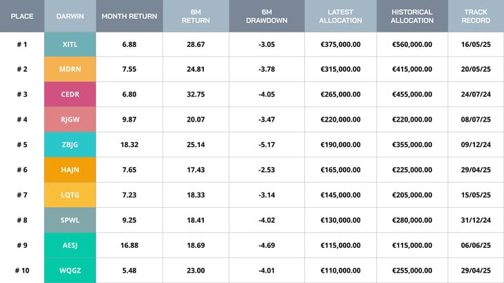Click the 6M Return column header
Image resolution: width=504 pixels, height=283 pixels.
coord(196,16)
